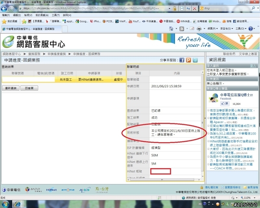Click the Read mail envelope icon
This screenshot has width=260, height=208.
pos(192,28)
